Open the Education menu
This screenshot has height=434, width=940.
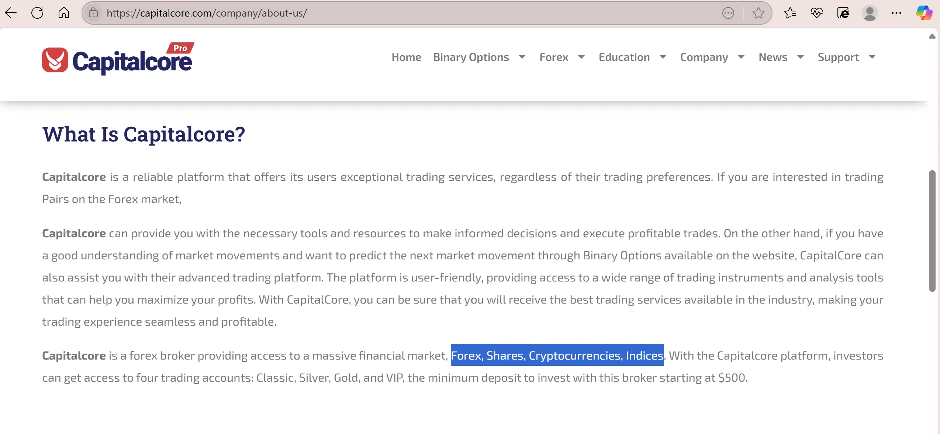624,57
